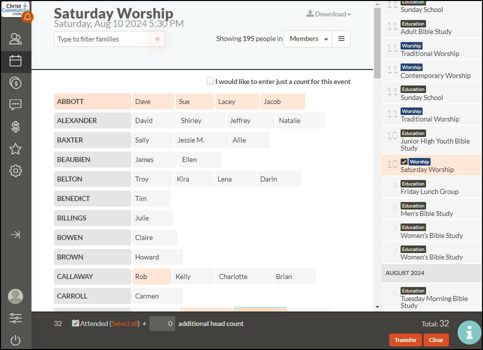Image resolution: width=483 pixels, height=350 pixels.
Task: Click the Select all link
Action: 124,323
